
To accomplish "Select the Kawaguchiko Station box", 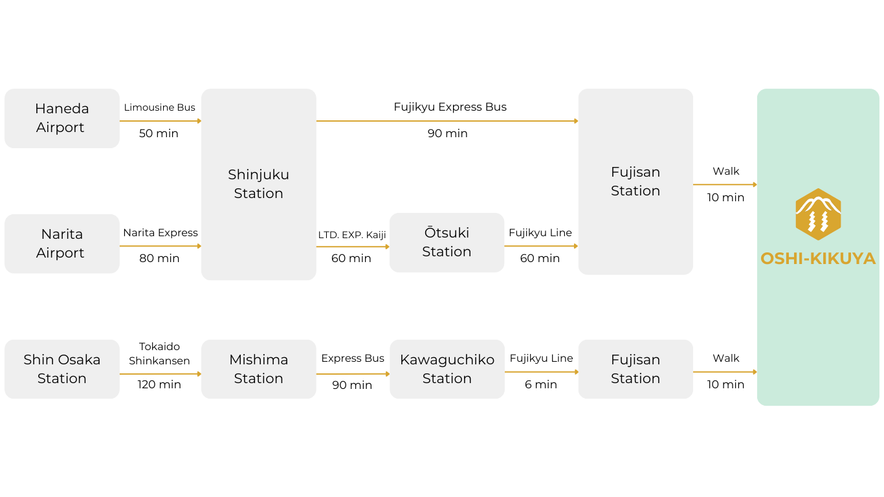I will coord(447,369).
